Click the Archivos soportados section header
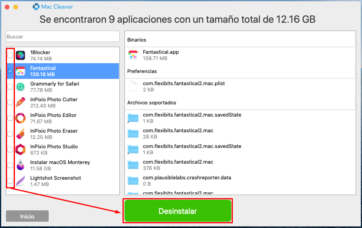This screenshot has width=362, height=228. pyautogui.click(x=152, y=103)
